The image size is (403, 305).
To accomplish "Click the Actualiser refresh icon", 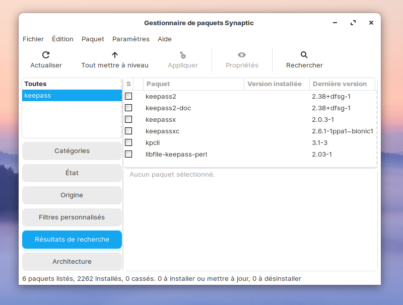I will (x=46, y=55).
